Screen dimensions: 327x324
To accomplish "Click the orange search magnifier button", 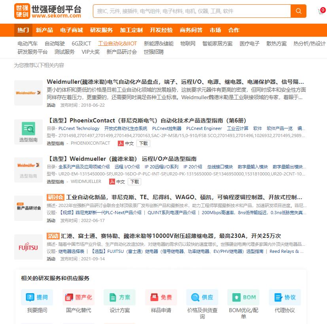I will pos(299,11).
